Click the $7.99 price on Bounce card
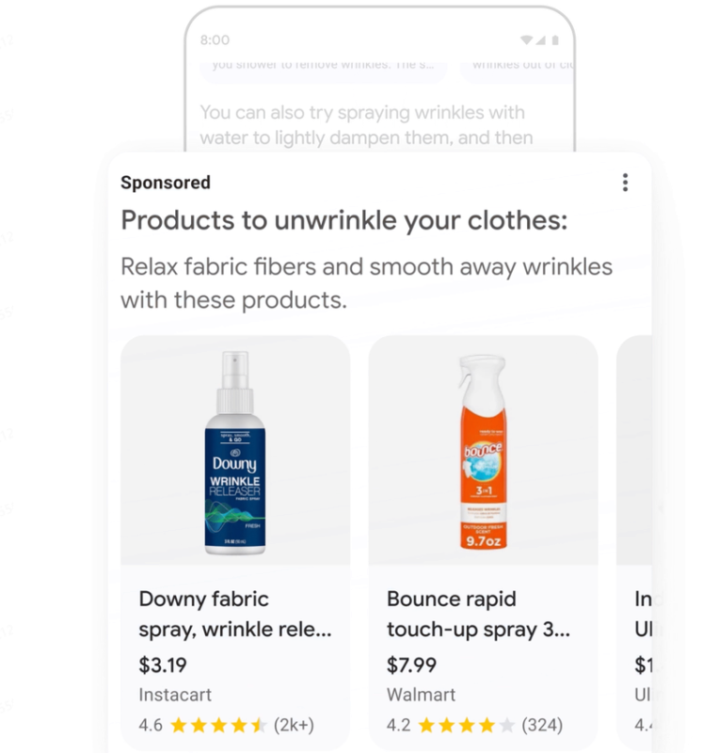The width and height of the screenshot is (702, 753). click(411, 665)
